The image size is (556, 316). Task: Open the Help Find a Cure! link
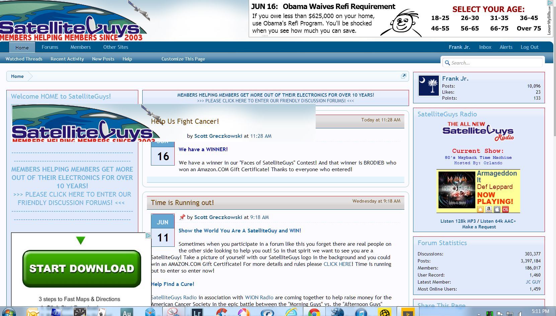pyautogui.click(x=172, y=284)
